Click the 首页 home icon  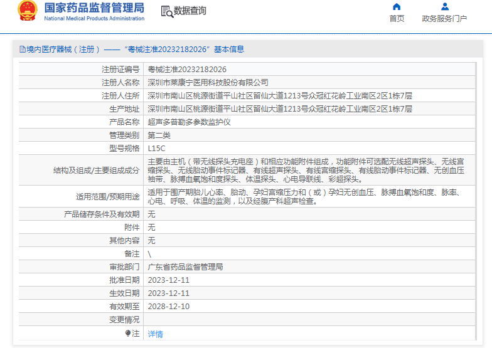point(397,6)
